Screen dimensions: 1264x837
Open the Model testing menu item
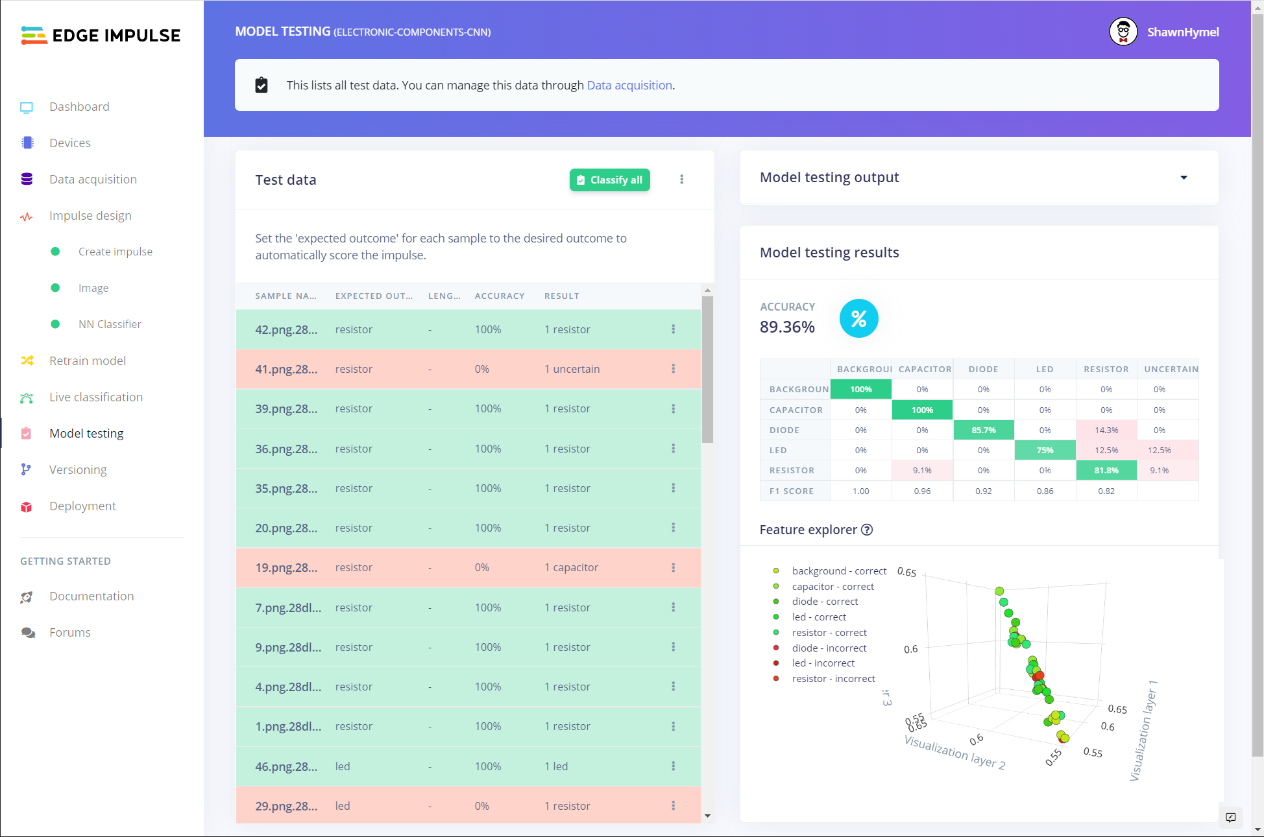coord(86,434)
